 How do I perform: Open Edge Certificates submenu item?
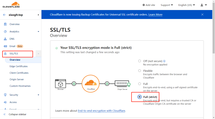(x=18, y=66)
